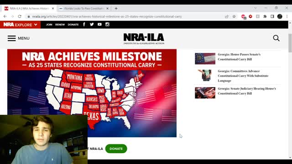The image size is (292, 164).
Task: Reload the current page
Action: tap(20, 16)
